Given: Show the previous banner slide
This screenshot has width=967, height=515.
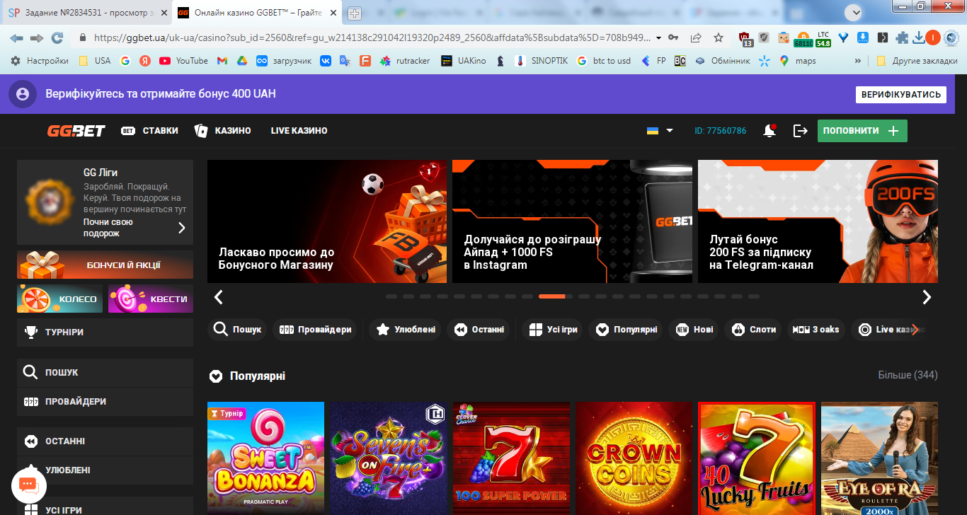Looking at the screenshot, I should click(x=219, y=297).
